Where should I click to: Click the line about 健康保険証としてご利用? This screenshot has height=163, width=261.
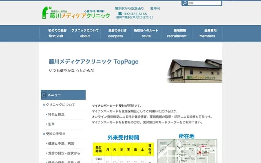tap(135, 111)
